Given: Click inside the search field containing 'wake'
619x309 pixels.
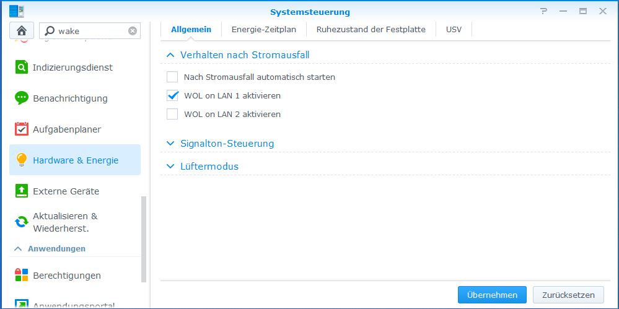Looking at the screenshot, I should click(90, 31).
